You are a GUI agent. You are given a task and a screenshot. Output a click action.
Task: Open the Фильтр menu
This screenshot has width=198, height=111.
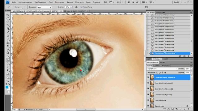(x=70, y=2)
